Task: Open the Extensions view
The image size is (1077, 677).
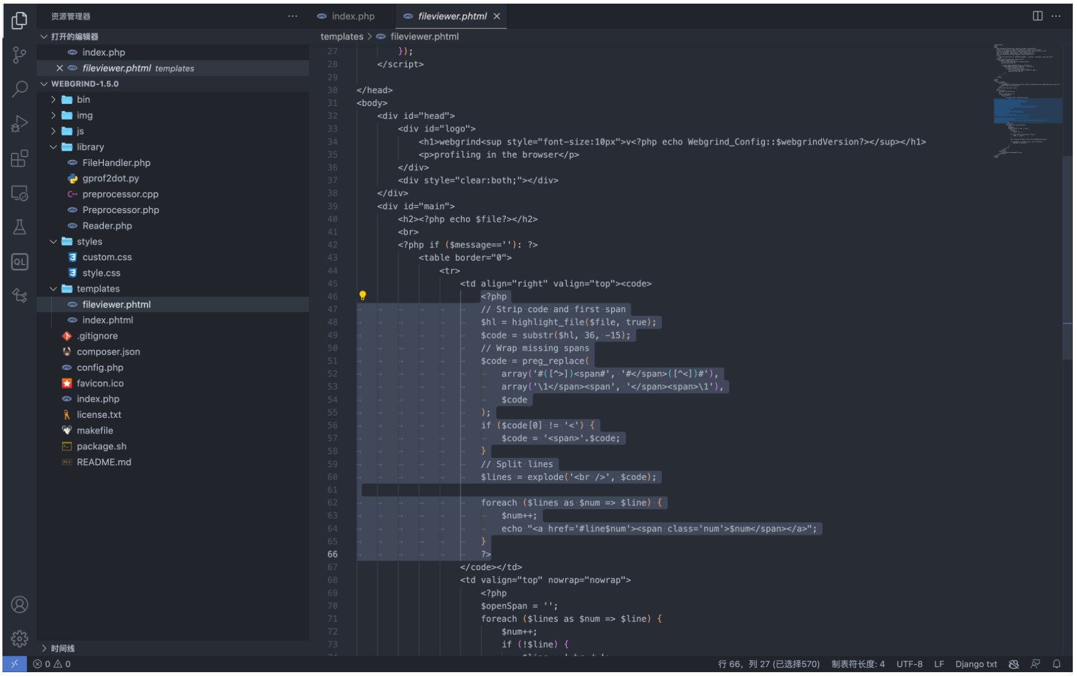Action: 19,158
